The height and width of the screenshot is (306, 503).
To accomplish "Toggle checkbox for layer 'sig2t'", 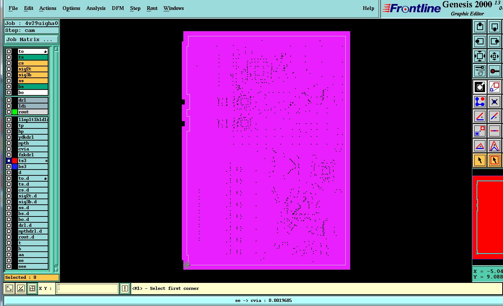I will (9, 69).
